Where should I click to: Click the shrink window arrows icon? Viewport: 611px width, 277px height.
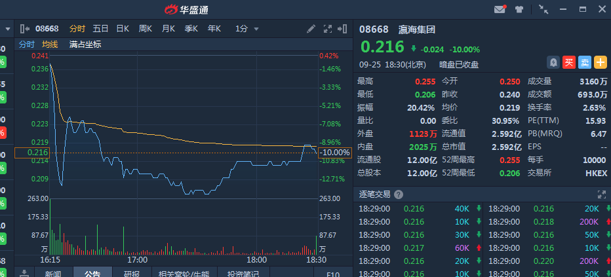(543, 9)
